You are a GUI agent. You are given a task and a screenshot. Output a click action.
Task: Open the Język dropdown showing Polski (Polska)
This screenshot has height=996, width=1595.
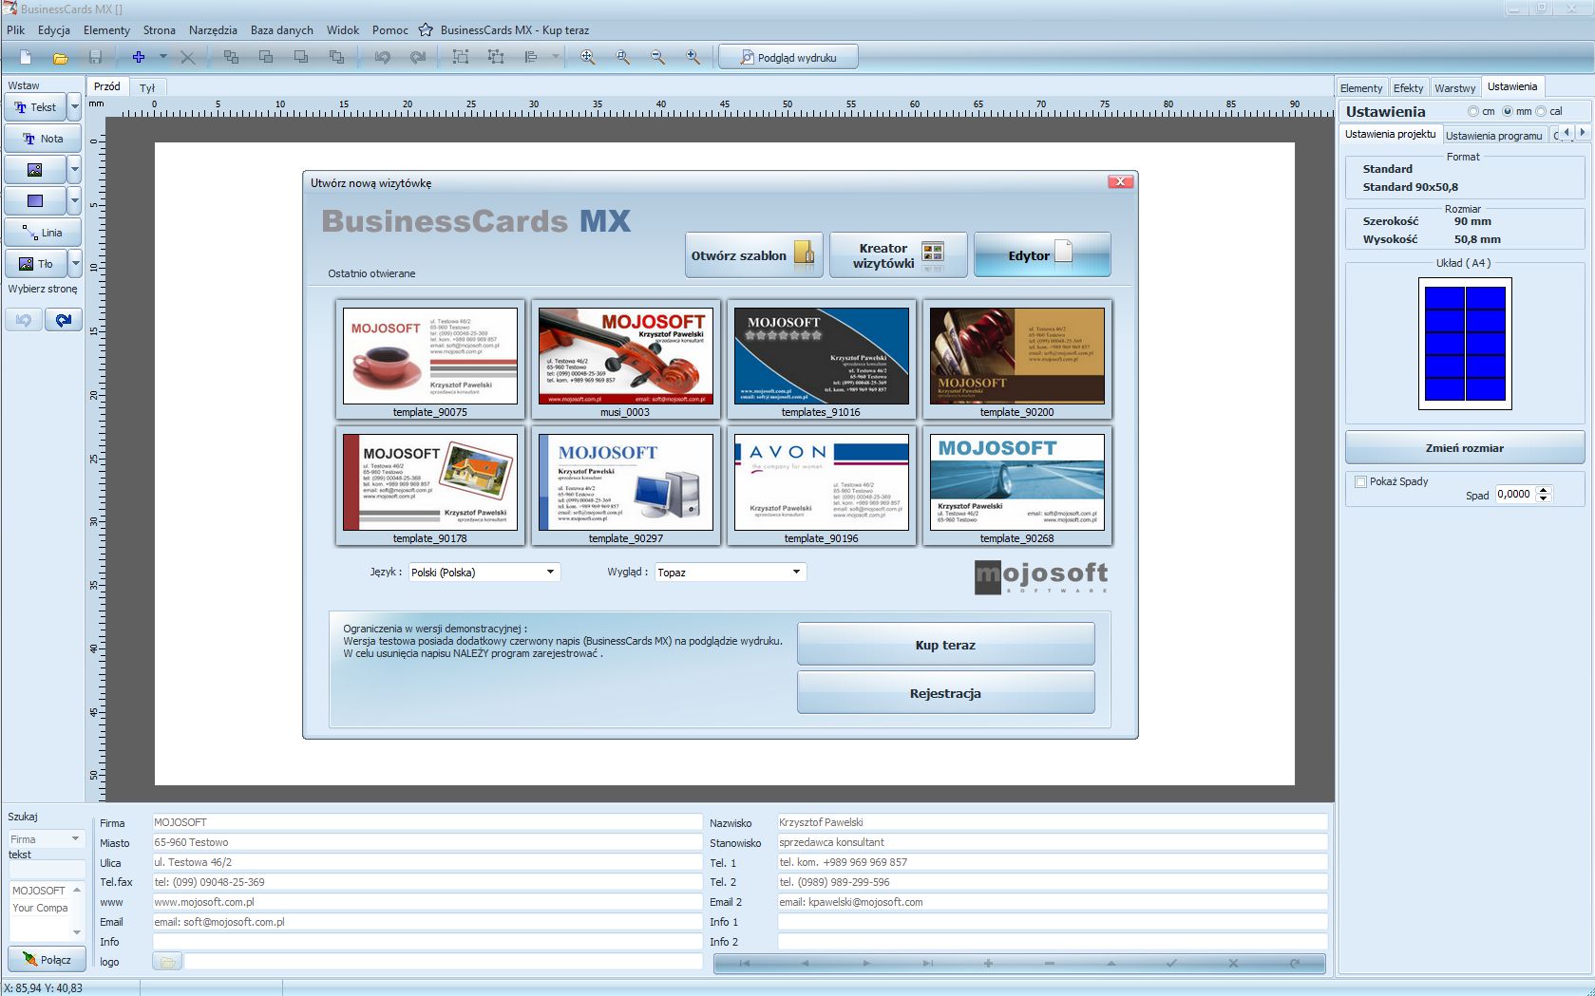pyautogui.click(x=549, y=572)
